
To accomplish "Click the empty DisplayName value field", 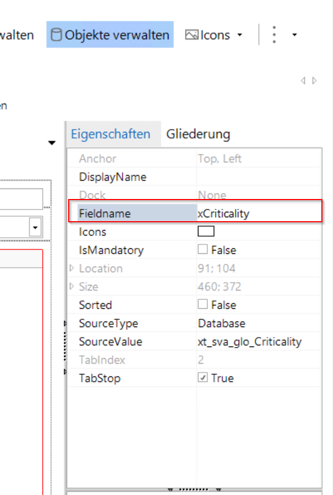I will tap(258, 177).
